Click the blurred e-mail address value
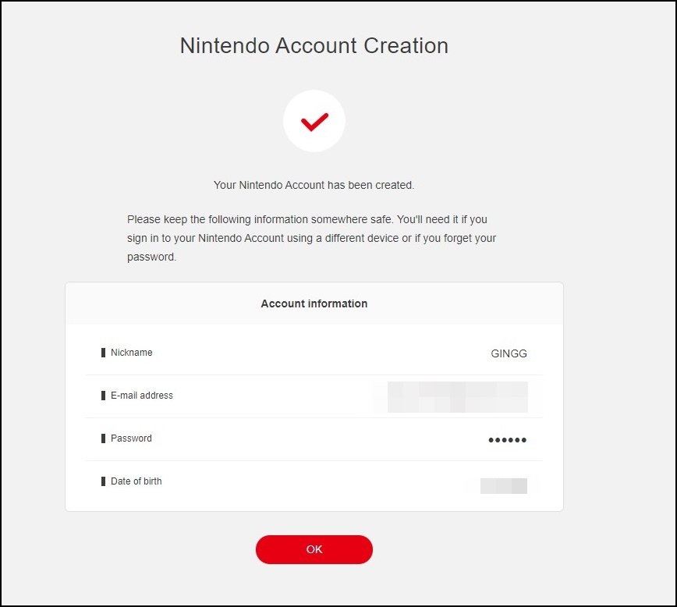Viewport: 677px width, 607px height. [x=457, y=396]
